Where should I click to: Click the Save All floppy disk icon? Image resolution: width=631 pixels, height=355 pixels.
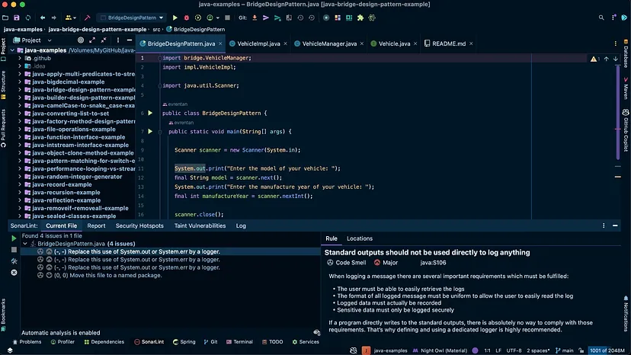[x=17, y=18]
